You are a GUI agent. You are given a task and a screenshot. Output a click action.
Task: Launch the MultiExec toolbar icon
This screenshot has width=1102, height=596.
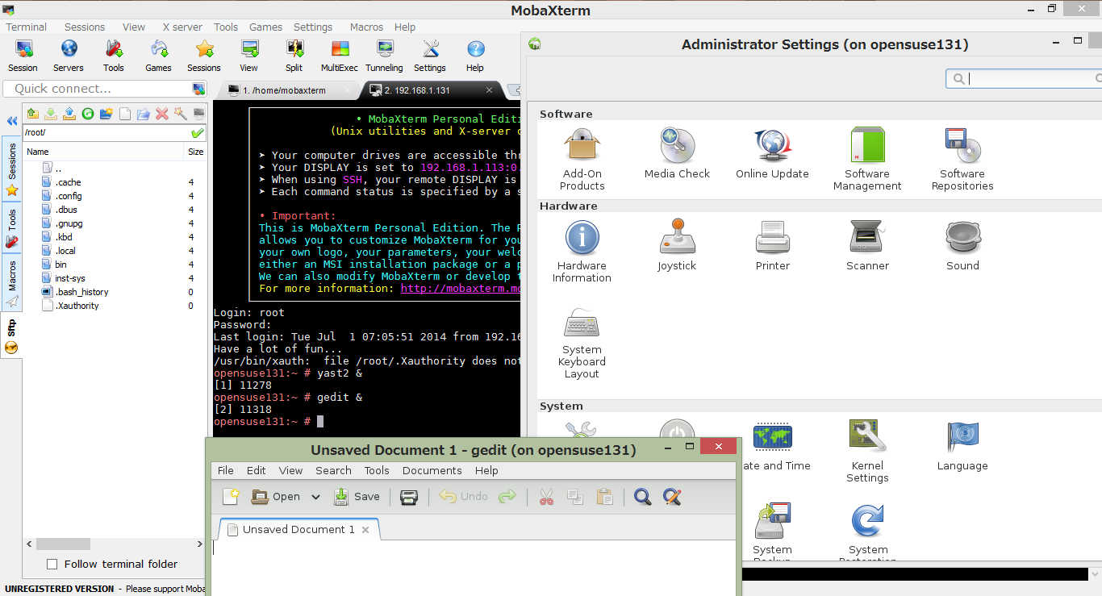[340, 56]
